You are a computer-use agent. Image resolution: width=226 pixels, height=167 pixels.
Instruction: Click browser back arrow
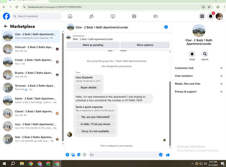point(4,7)
